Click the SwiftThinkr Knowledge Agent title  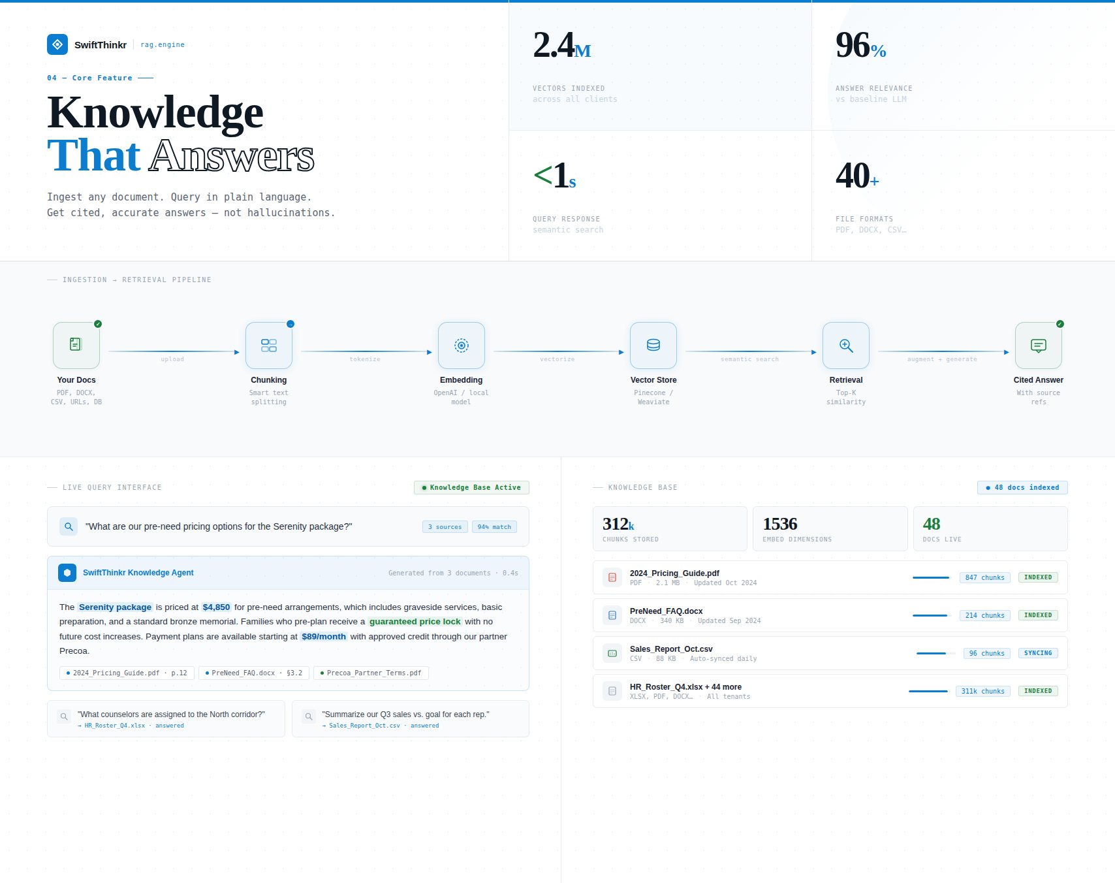point(138,573)
